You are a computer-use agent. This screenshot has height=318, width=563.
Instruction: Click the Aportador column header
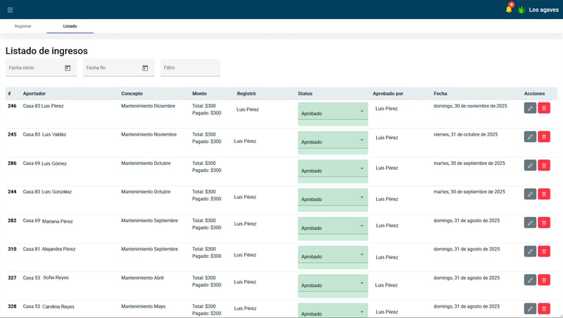[x=34, y=94]
